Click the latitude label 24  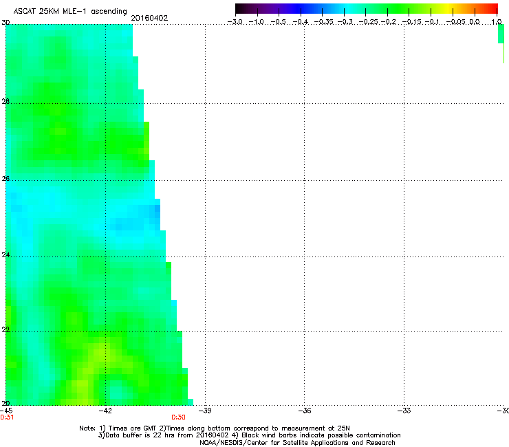6,255
